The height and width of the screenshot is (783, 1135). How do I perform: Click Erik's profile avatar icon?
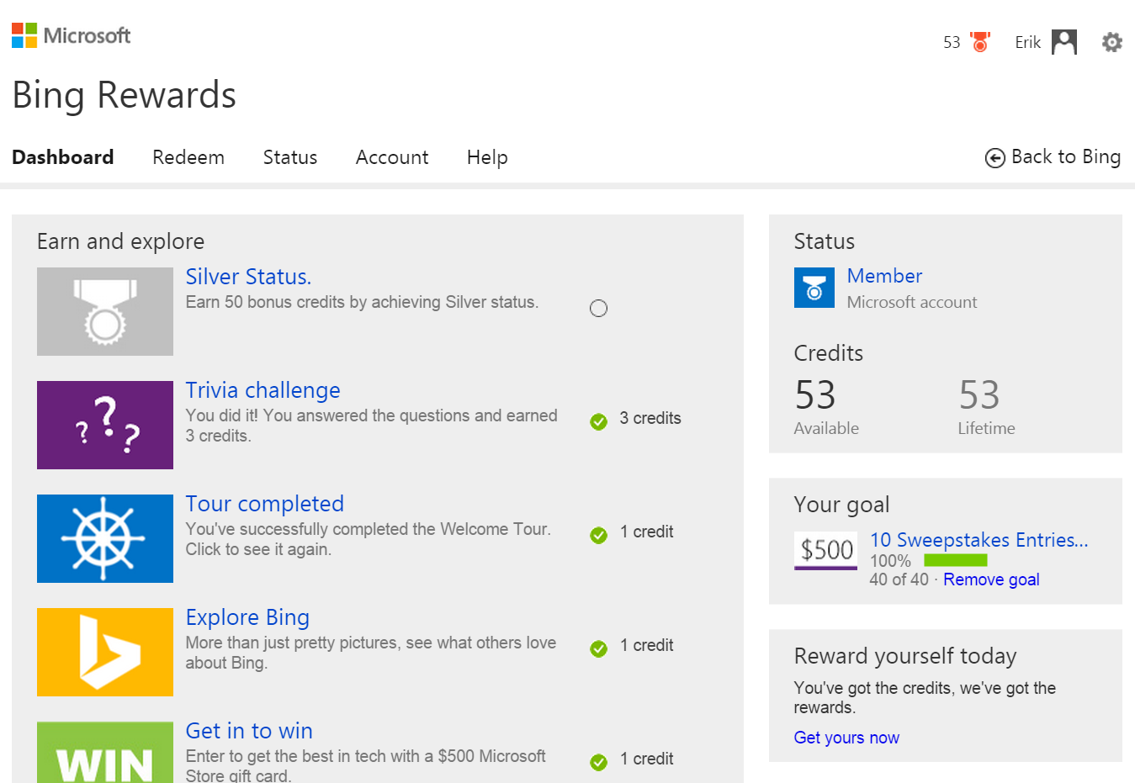click(1064, 42)
